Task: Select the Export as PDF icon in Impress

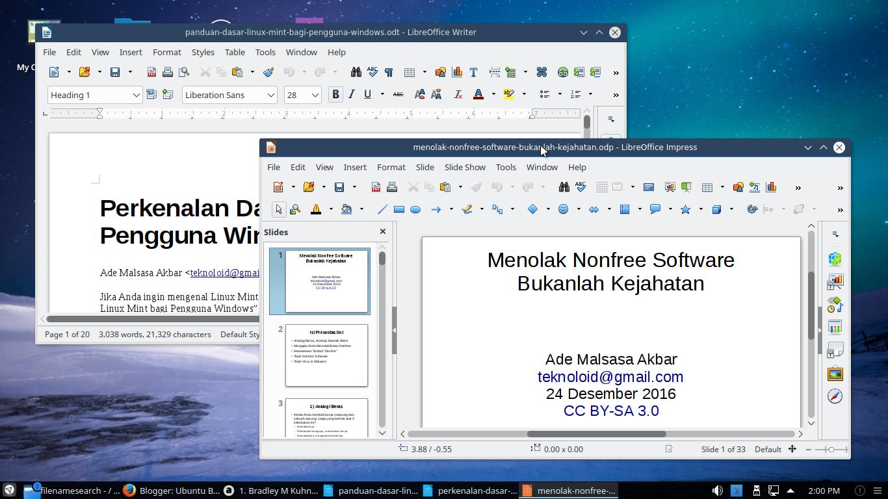Action: [375, 186]
